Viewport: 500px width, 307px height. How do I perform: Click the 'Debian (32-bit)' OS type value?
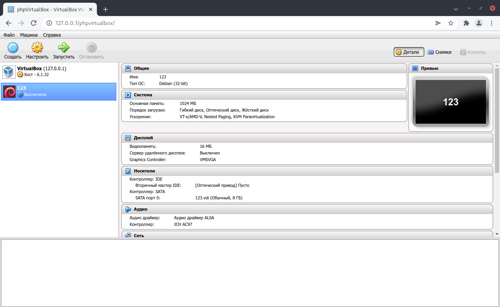(x=173, y=83)
